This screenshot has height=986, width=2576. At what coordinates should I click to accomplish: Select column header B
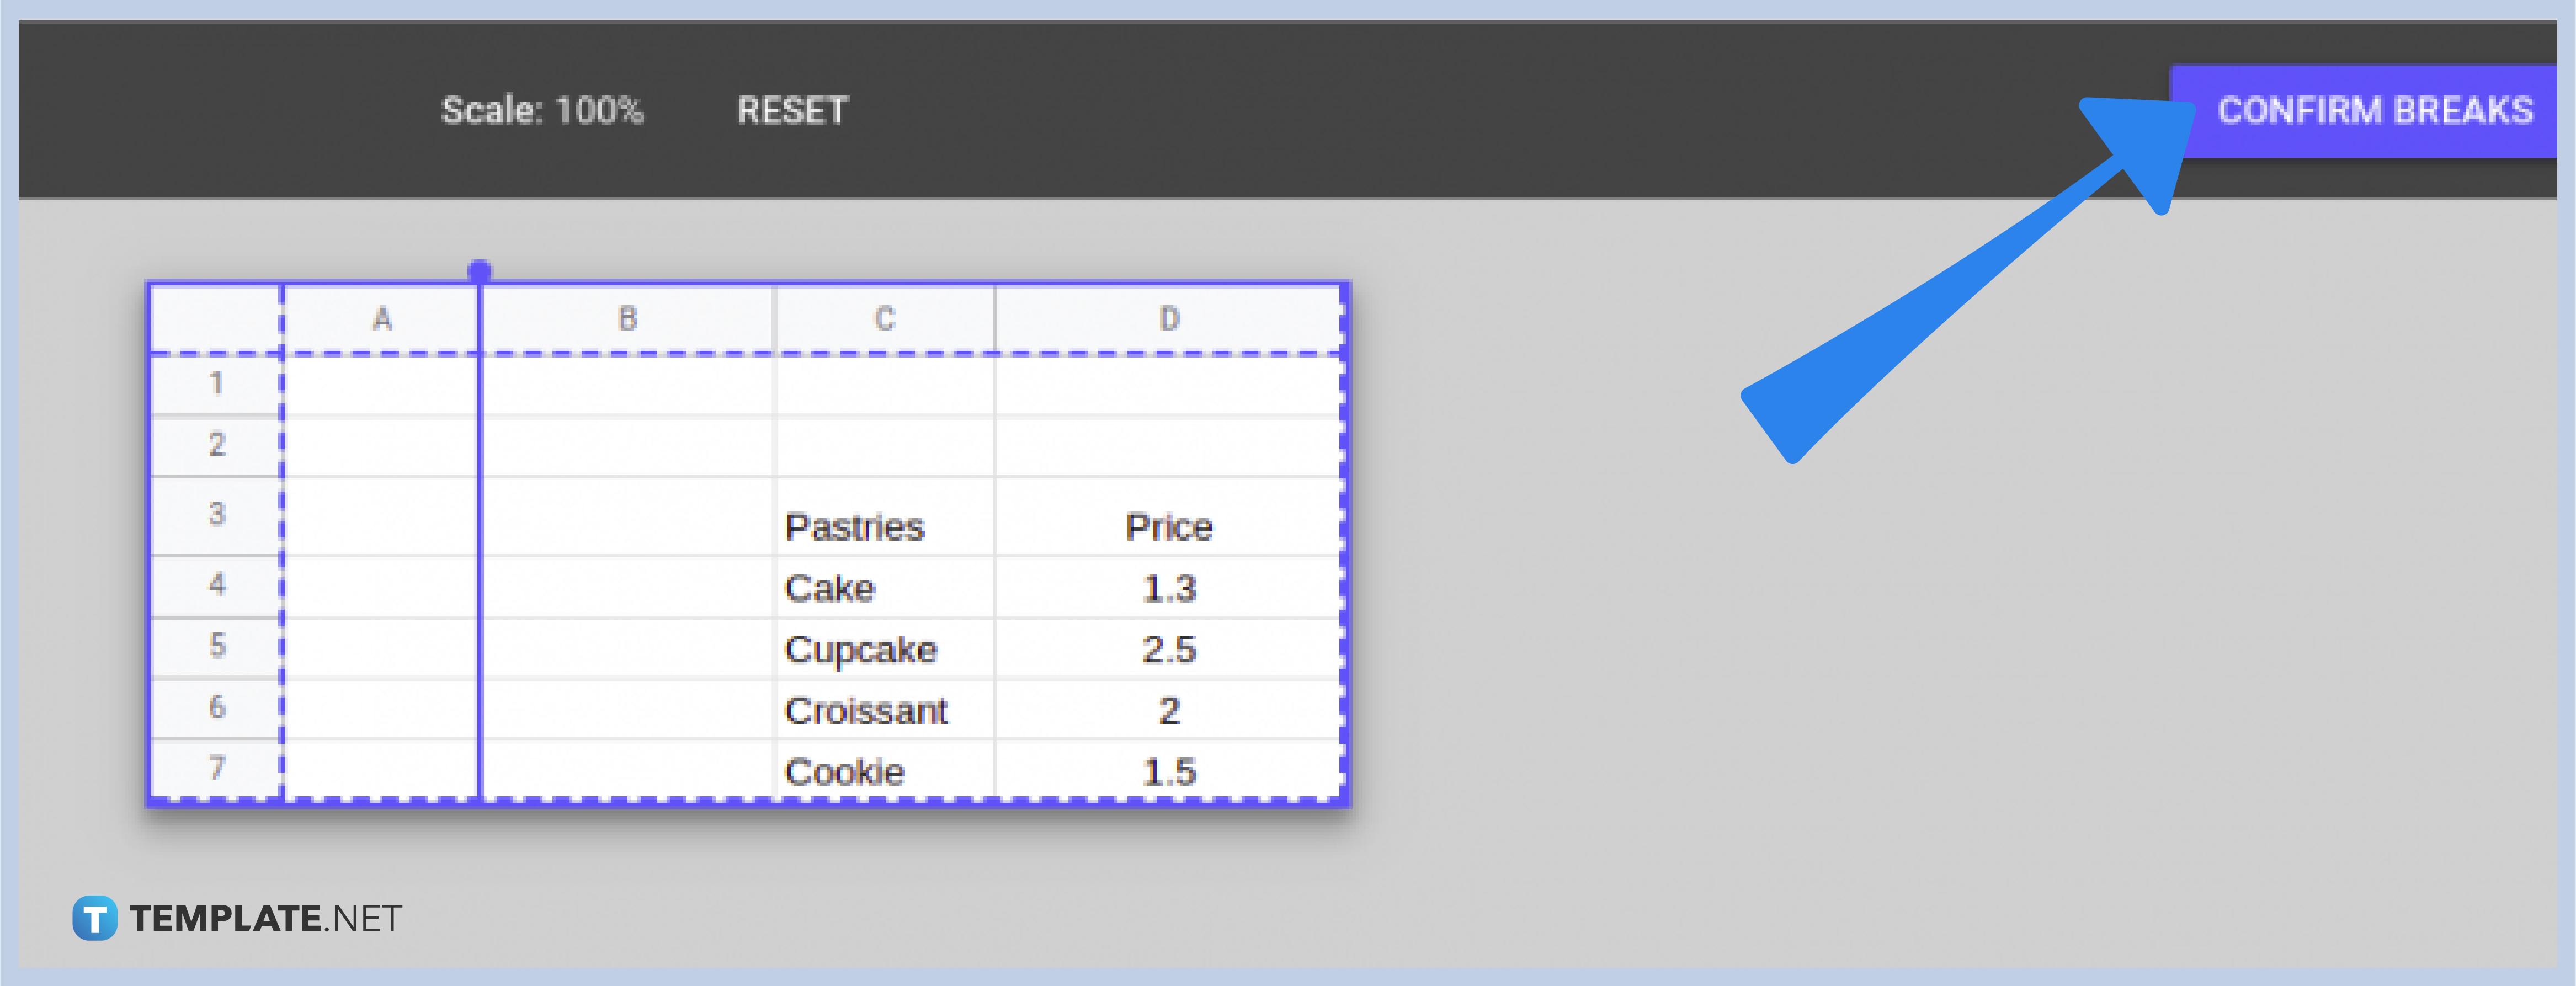(x=628, y=318)
